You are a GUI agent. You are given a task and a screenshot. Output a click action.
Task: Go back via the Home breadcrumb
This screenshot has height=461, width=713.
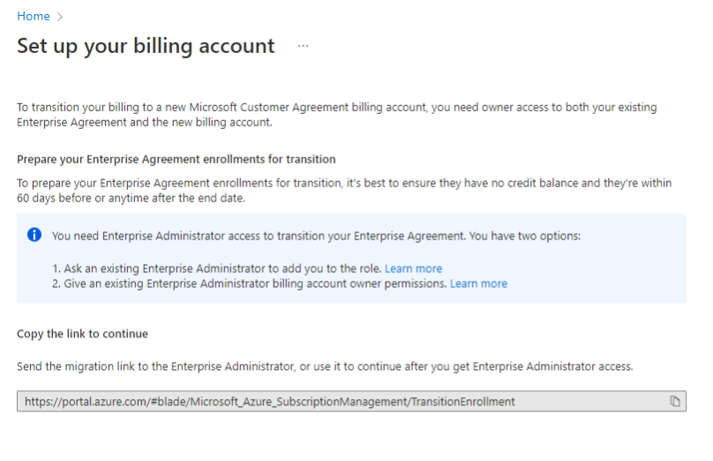34,17
